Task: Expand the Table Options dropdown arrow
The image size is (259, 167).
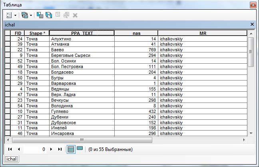Action: [16, 15]
